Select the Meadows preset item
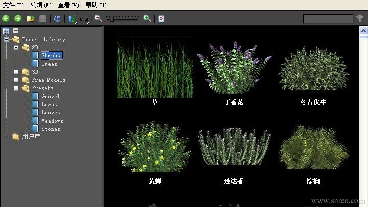Viewport: 368px width, 207px height. tap(52, 121)
